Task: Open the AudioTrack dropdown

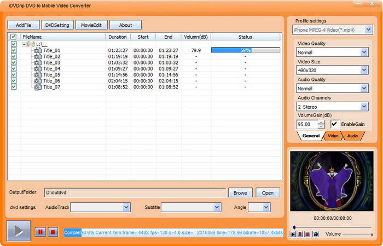Action: tap(126, 207)
